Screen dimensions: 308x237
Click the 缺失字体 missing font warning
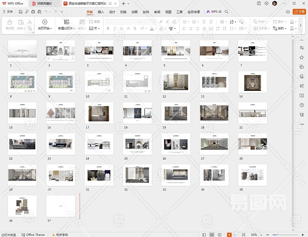tap(60, 235)
